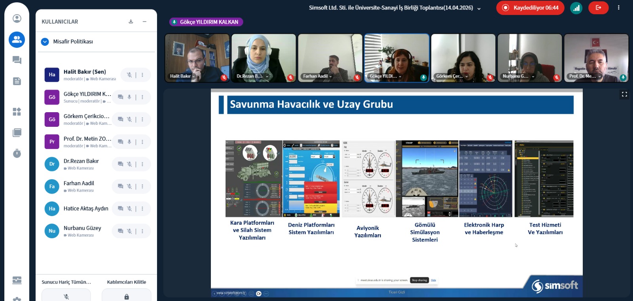The height and width of the screenshot is (301, 633).
Task: Download the user list
Action: click(131, 21)
